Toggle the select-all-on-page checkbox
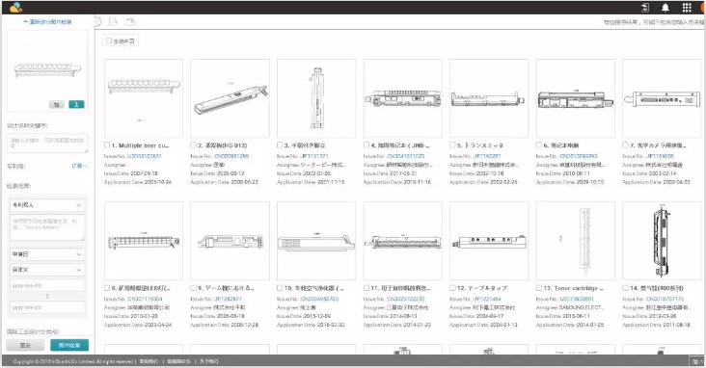The width and height of the screenshot is (706, 368). [x=109, y=40]
